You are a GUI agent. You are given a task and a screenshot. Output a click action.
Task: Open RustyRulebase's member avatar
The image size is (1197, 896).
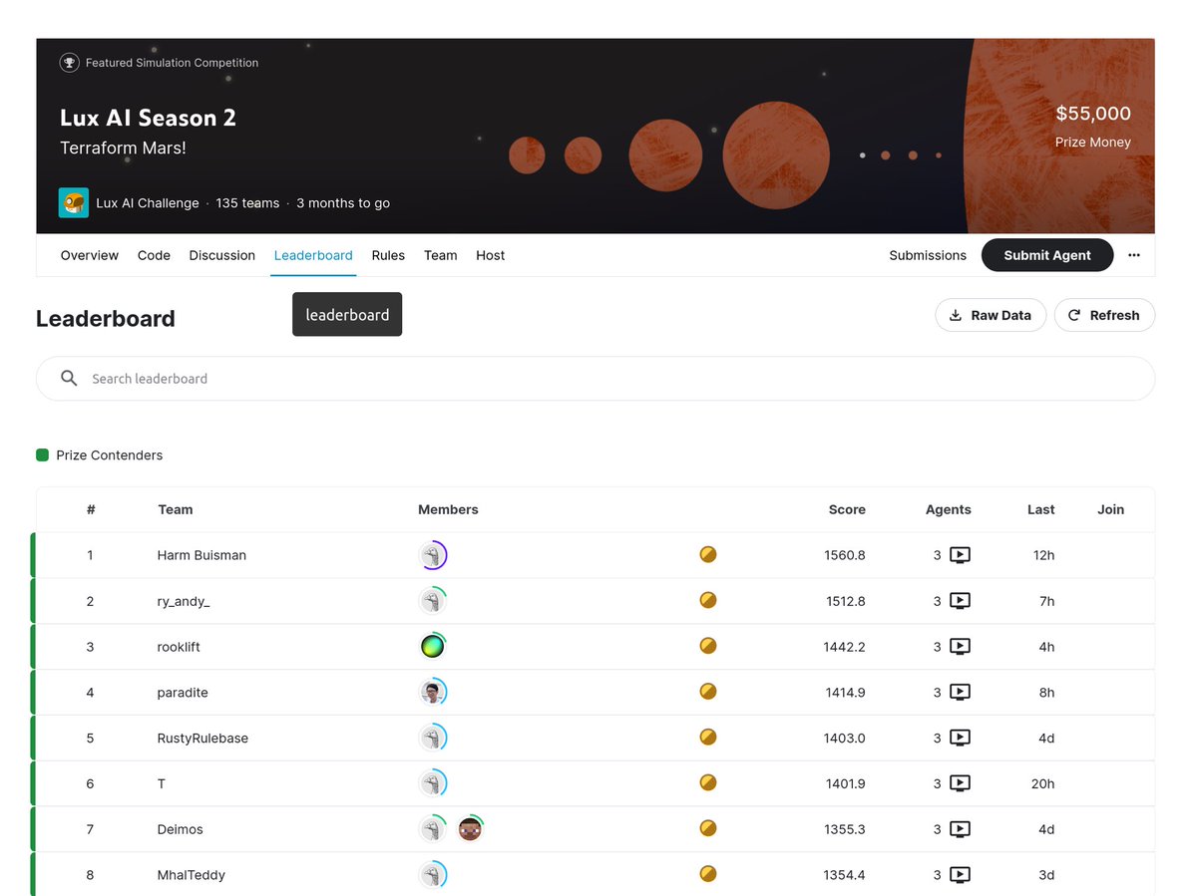433,739
